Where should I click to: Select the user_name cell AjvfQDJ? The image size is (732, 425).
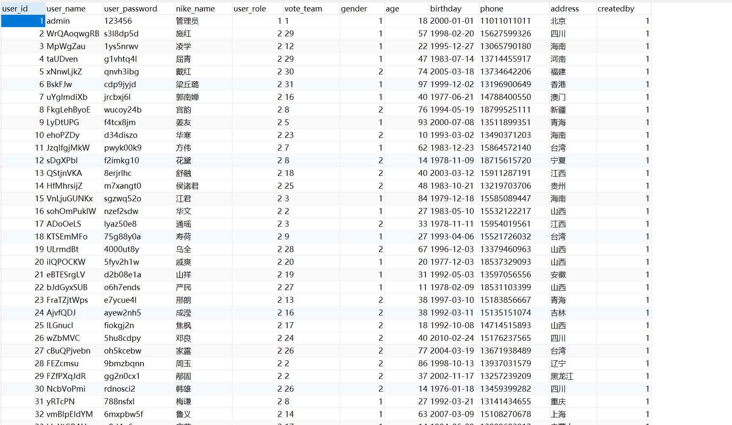point(74,313)
